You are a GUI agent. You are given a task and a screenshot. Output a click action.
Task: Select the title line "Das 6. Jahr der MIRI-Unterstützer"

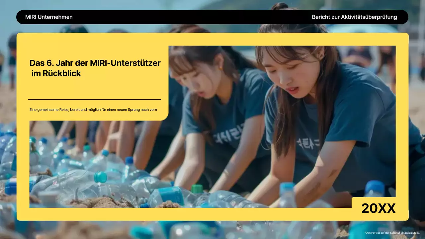(95, 63)
